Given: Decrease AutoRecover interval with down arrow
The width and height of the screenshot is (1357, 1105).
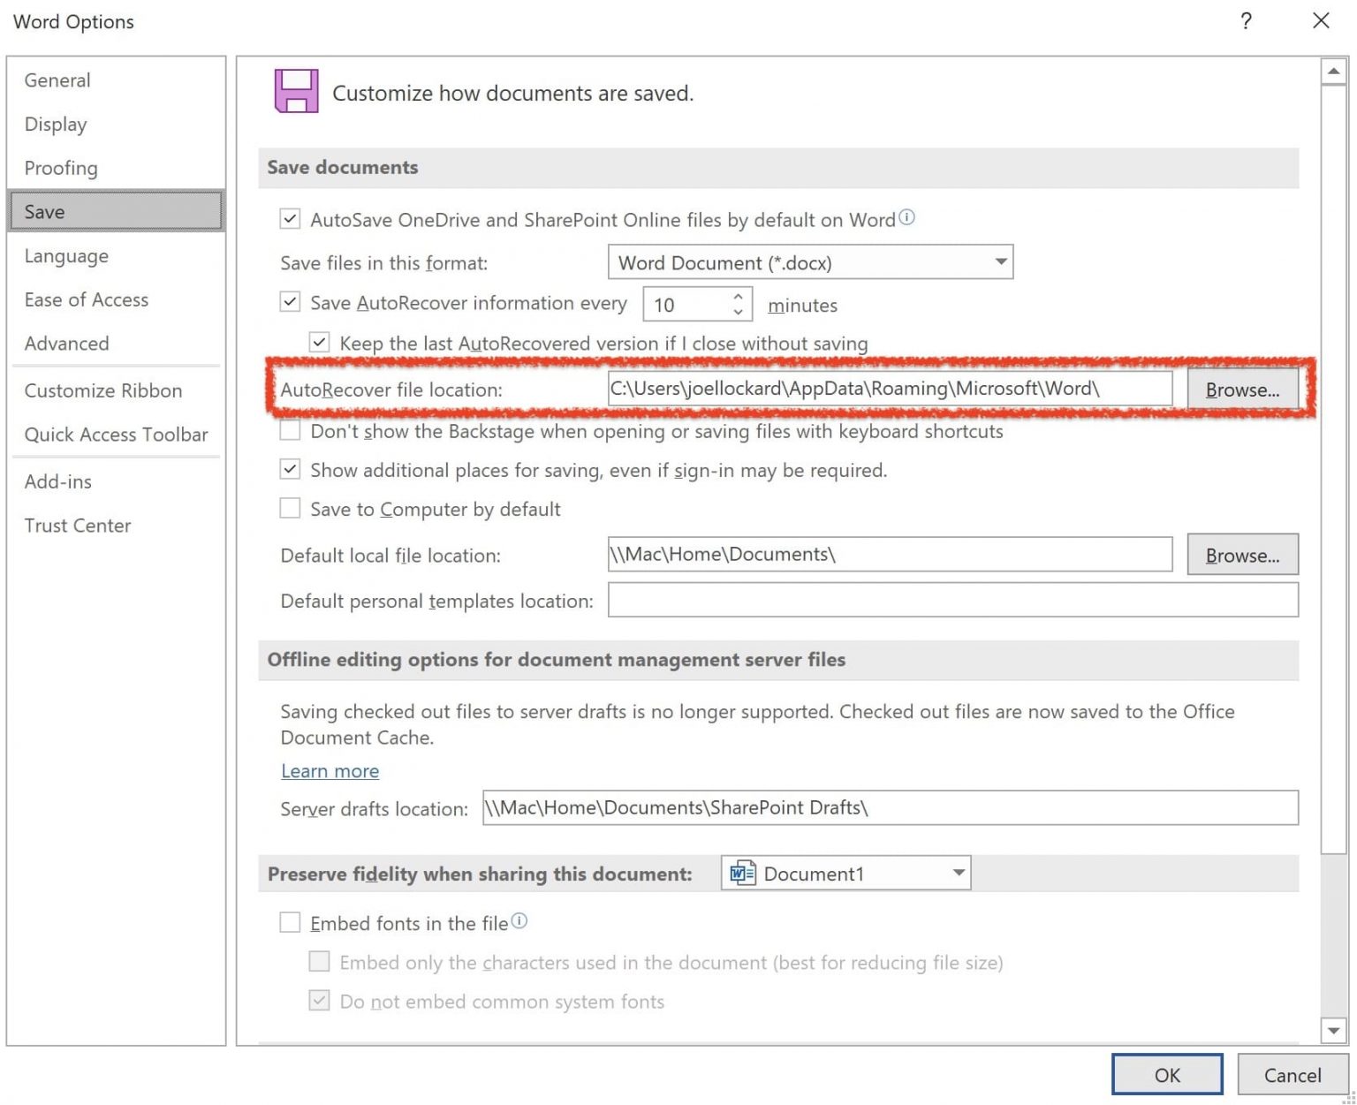Looking at the screenshot, I should [x=739, y=311].
